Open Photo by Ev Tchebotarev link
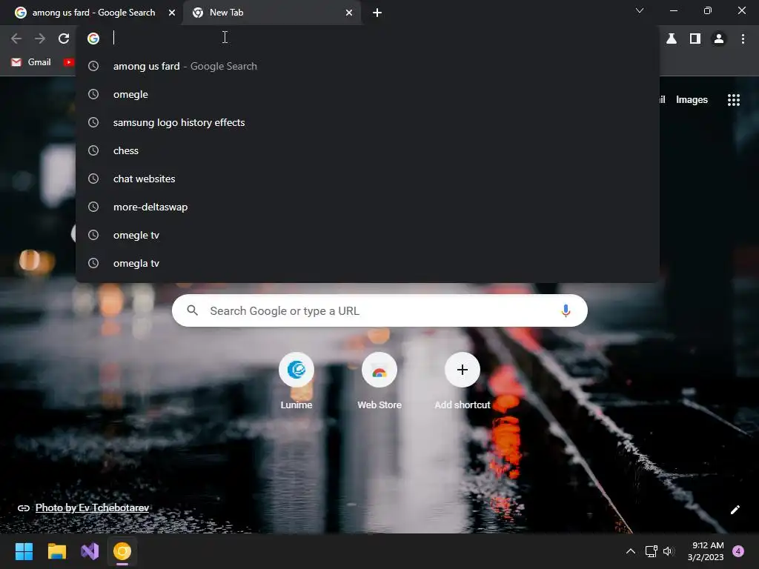 point(92,508)
